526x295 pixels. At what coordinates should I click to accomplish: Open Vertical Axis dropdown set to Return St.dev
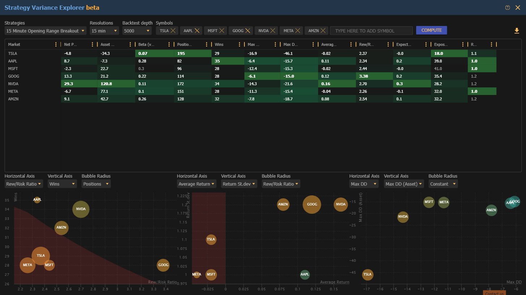pyautogui.click(x=239, y=184)
